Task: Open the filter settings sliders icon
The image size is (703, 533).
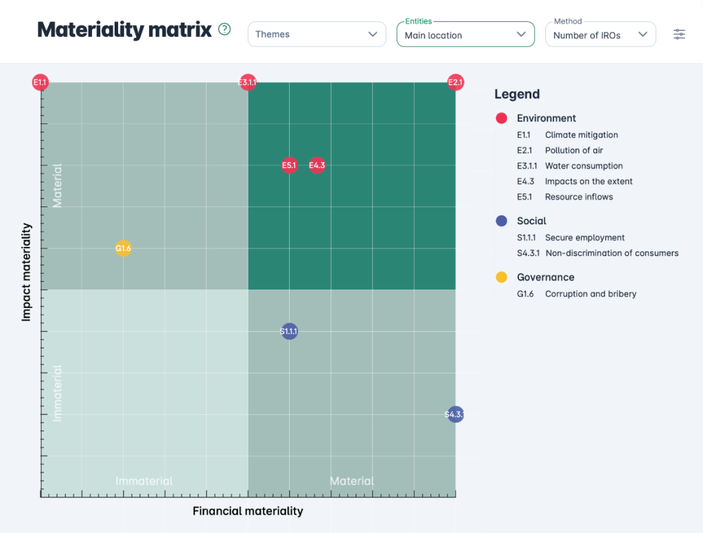Action: coord(679,34)
